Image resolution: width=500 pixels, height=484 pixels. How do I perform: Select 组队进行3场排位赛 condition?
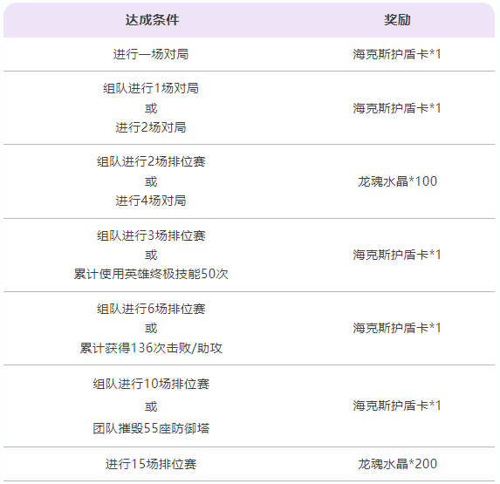(x=151, y=235)
